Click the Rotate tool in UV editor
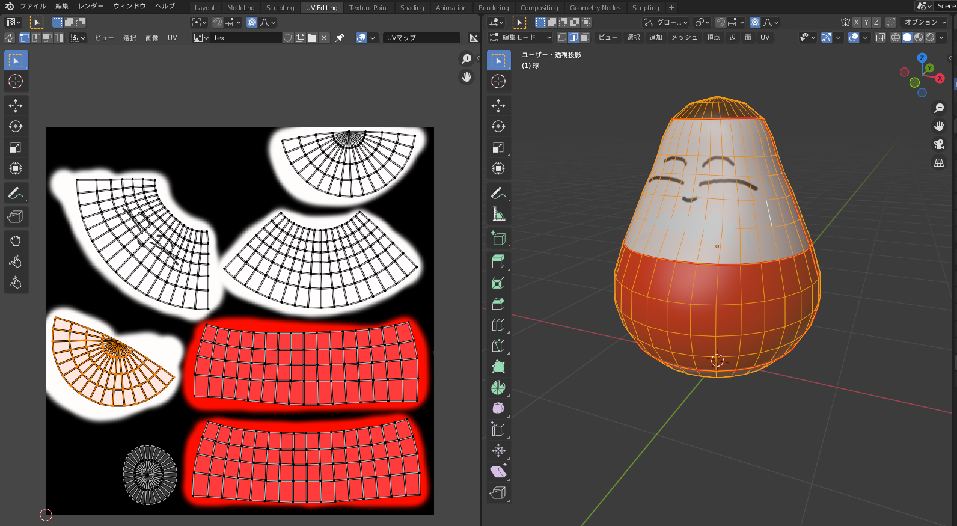This screenshot has width=957, height=526. pyautogui.click(x=16, y=126)
